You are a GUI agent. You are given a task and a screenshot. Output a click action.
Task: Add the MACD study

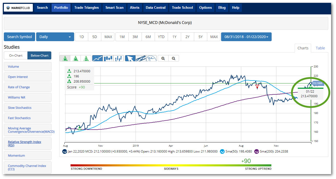[x=28, y=130]
